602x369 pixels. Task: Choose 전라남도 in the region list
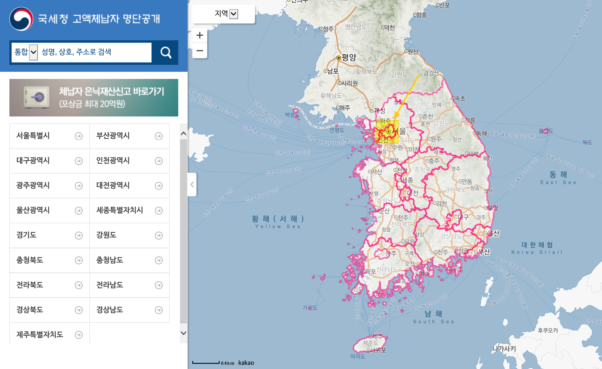tap(110, 285)
